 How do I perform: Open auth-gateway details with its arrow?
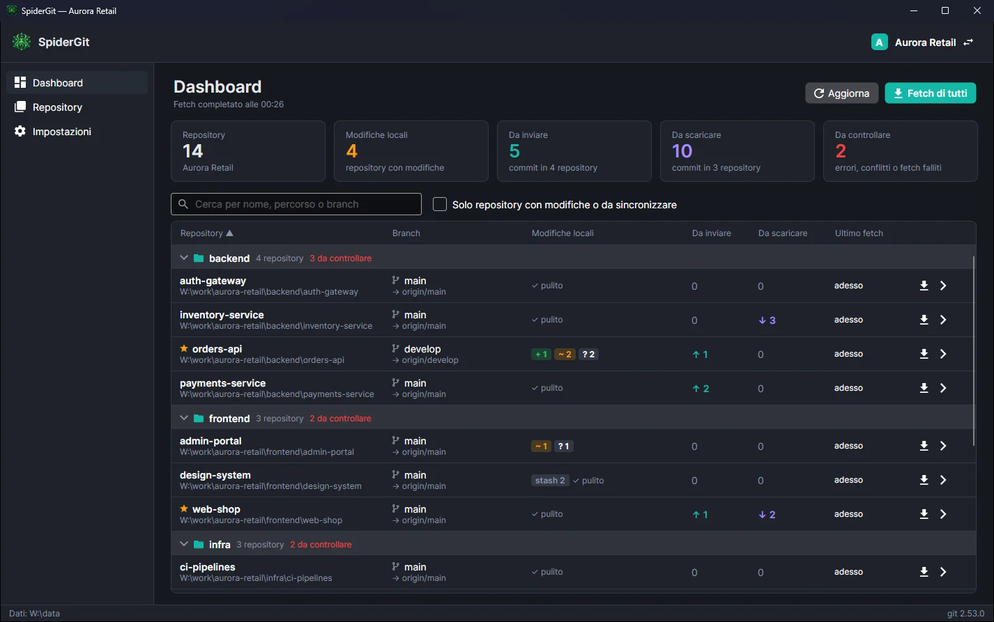coord(943,286)
